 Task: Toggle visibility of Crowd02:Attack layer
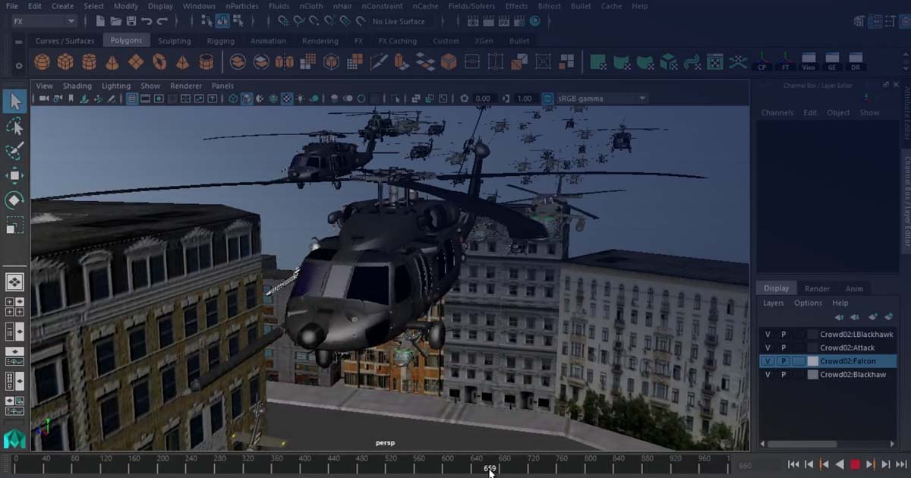[768, 346]
